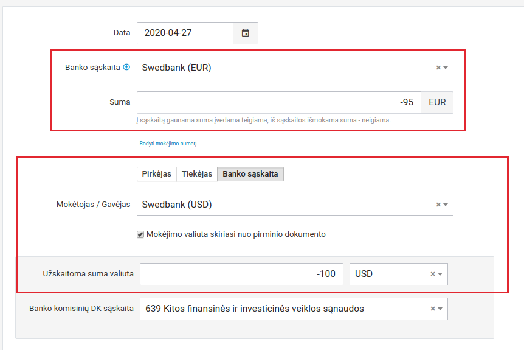Expand the Swedbank (USD) dropdown arrow
Image resolution: width=524 pixels, height=350 pixels.
(x=446, y=205)
